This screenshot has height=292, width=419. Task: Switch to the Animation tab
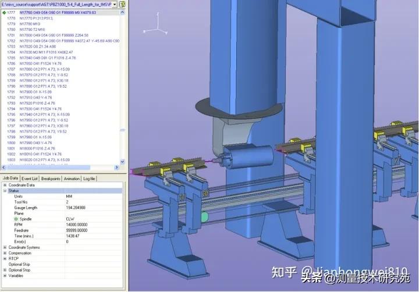tap(72, 179)
